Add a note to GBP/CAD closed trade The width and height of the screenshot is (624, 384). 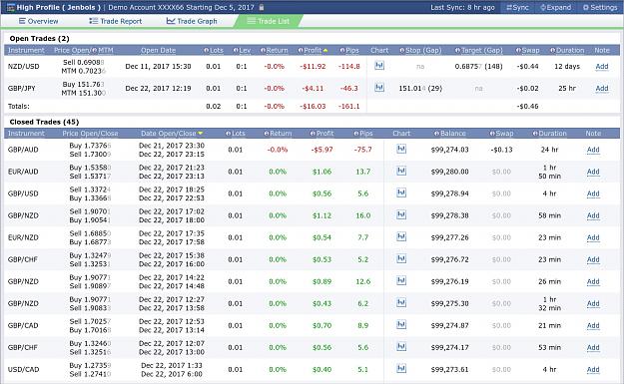tap(593, 325)
